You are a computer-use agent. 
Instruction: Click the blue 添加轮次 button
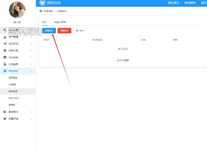tap(49, 30)
